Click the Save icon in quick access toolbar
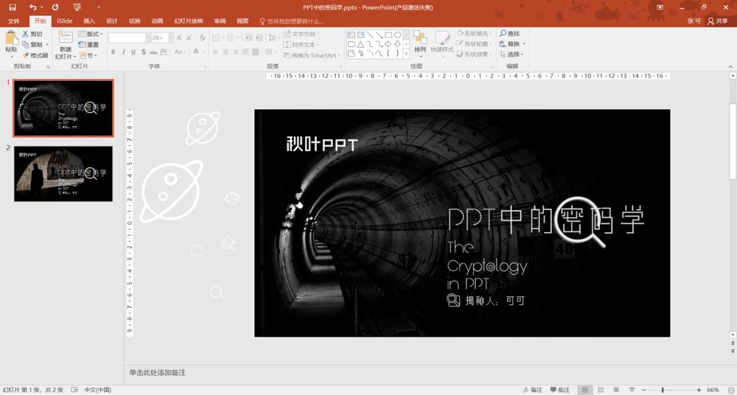The height and width of the screenshot is (395, 737). click(x=12, y=8)
